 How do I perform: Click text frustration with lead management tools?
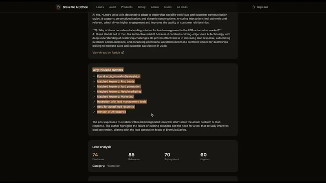click(x=121, y=101)
